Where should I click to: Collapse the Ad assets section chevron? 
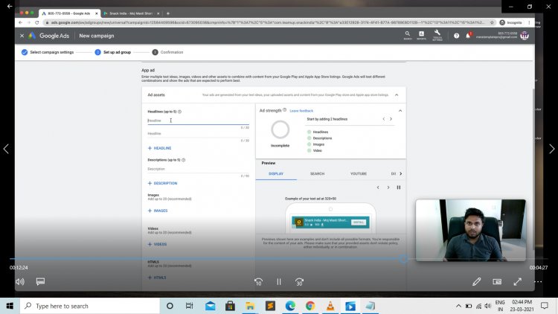[396, 95]
